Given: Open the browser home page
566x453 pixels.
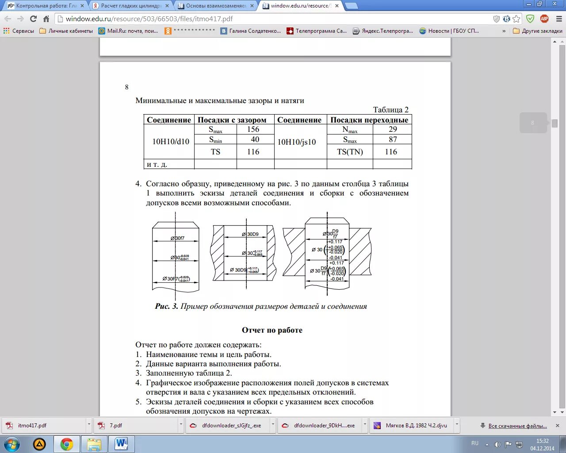Looking at the screenshot, I should pyautogui.click(x=46, y=19).
